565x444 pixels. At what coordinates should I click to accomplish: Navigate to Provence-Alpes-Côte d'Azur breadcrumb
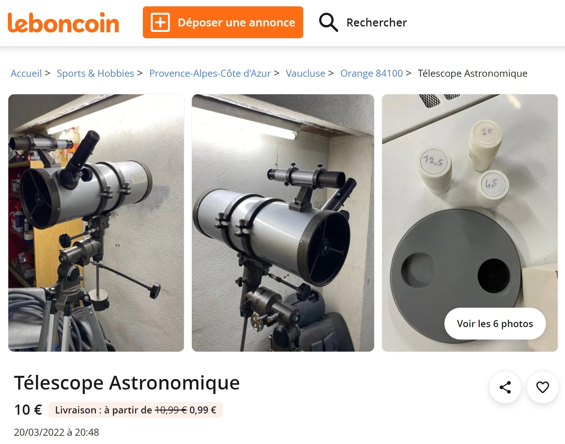coord(210,73)
